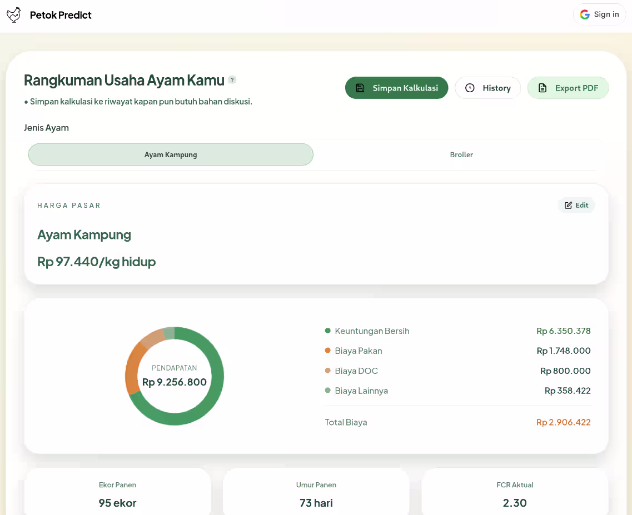Click the Simpan Kalkulasi button
Screen dimensions: 632x515
pos(396,88)
